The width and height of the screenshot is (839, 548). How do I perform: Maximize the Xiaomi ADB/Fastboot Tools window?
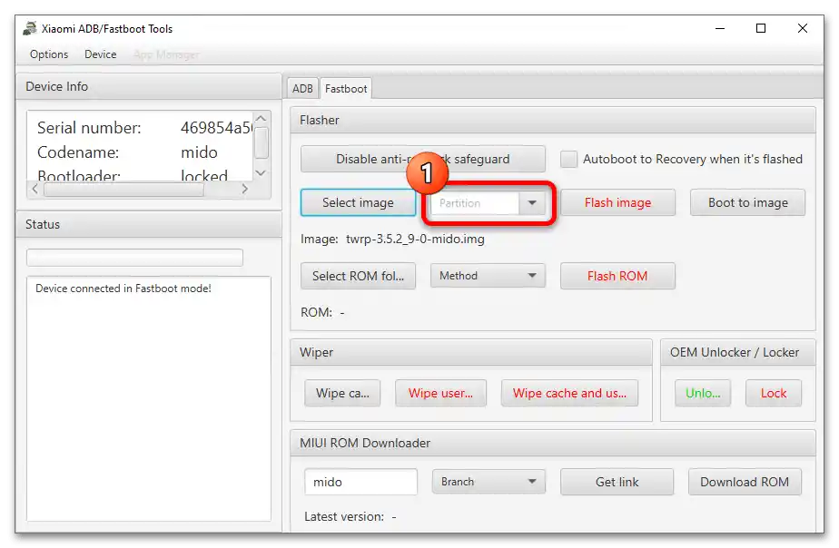click(761, 28)
